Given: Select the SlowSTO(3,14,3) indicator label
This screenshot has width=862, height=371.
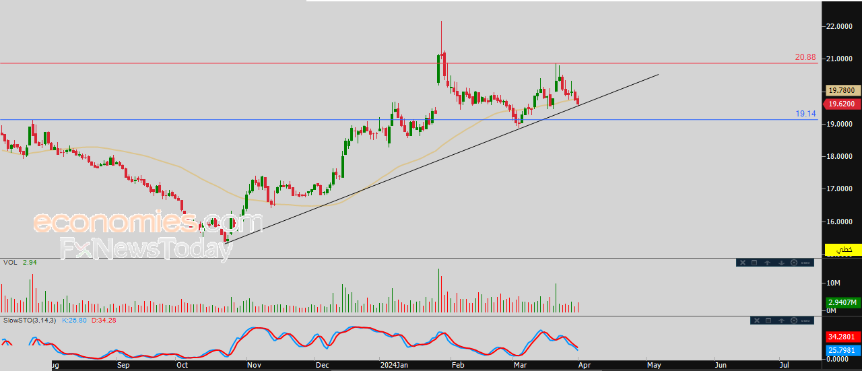Looking at the screenshot, I should 28,320.
